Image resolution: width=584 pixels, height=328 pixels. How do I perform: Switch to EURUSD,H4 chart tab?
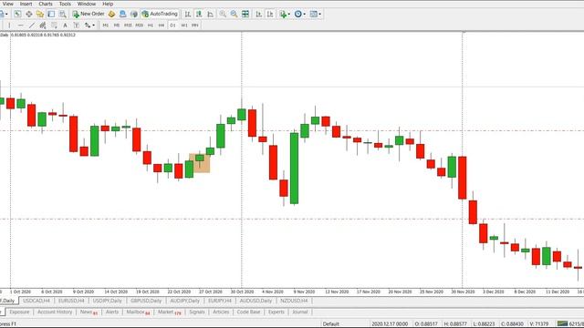tap(71, 301)
